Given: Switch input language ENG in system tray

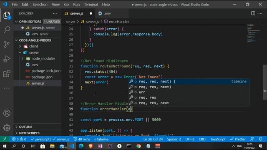Looking at the screenshot, I should 239,146.
